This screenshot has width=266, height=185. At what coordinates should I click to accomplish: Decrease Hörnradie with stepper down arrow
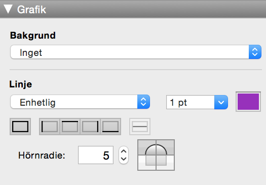[124, 159]
